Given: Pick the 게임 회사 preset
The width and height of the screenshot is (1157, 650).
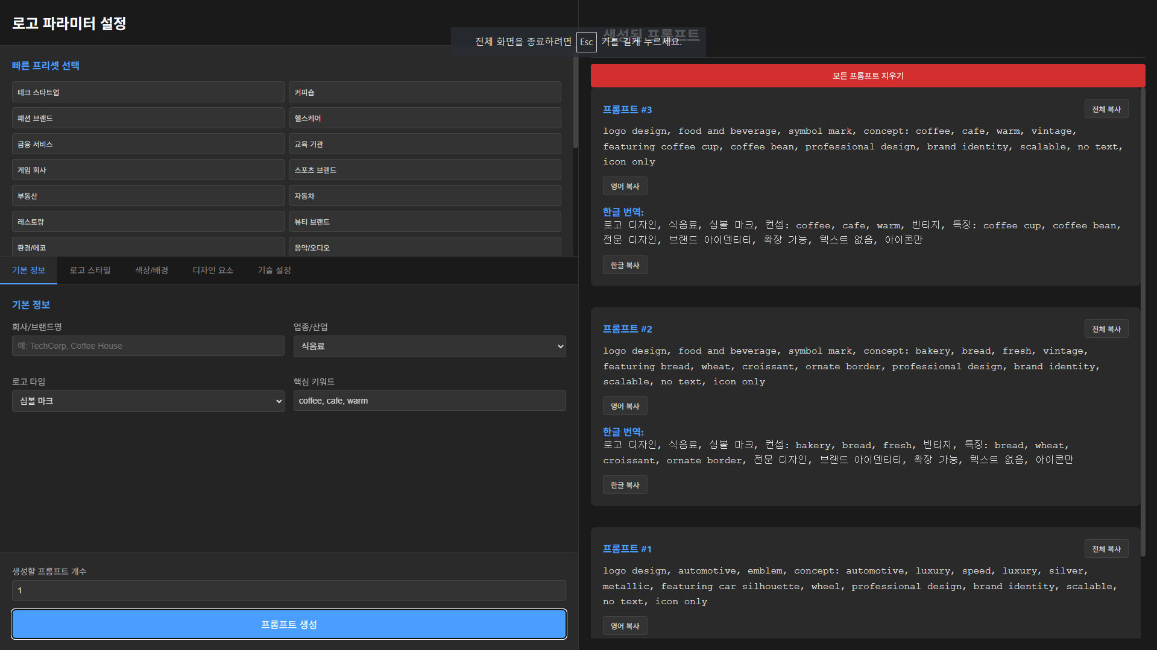Looking at the screenshot, I should [148, 170].
